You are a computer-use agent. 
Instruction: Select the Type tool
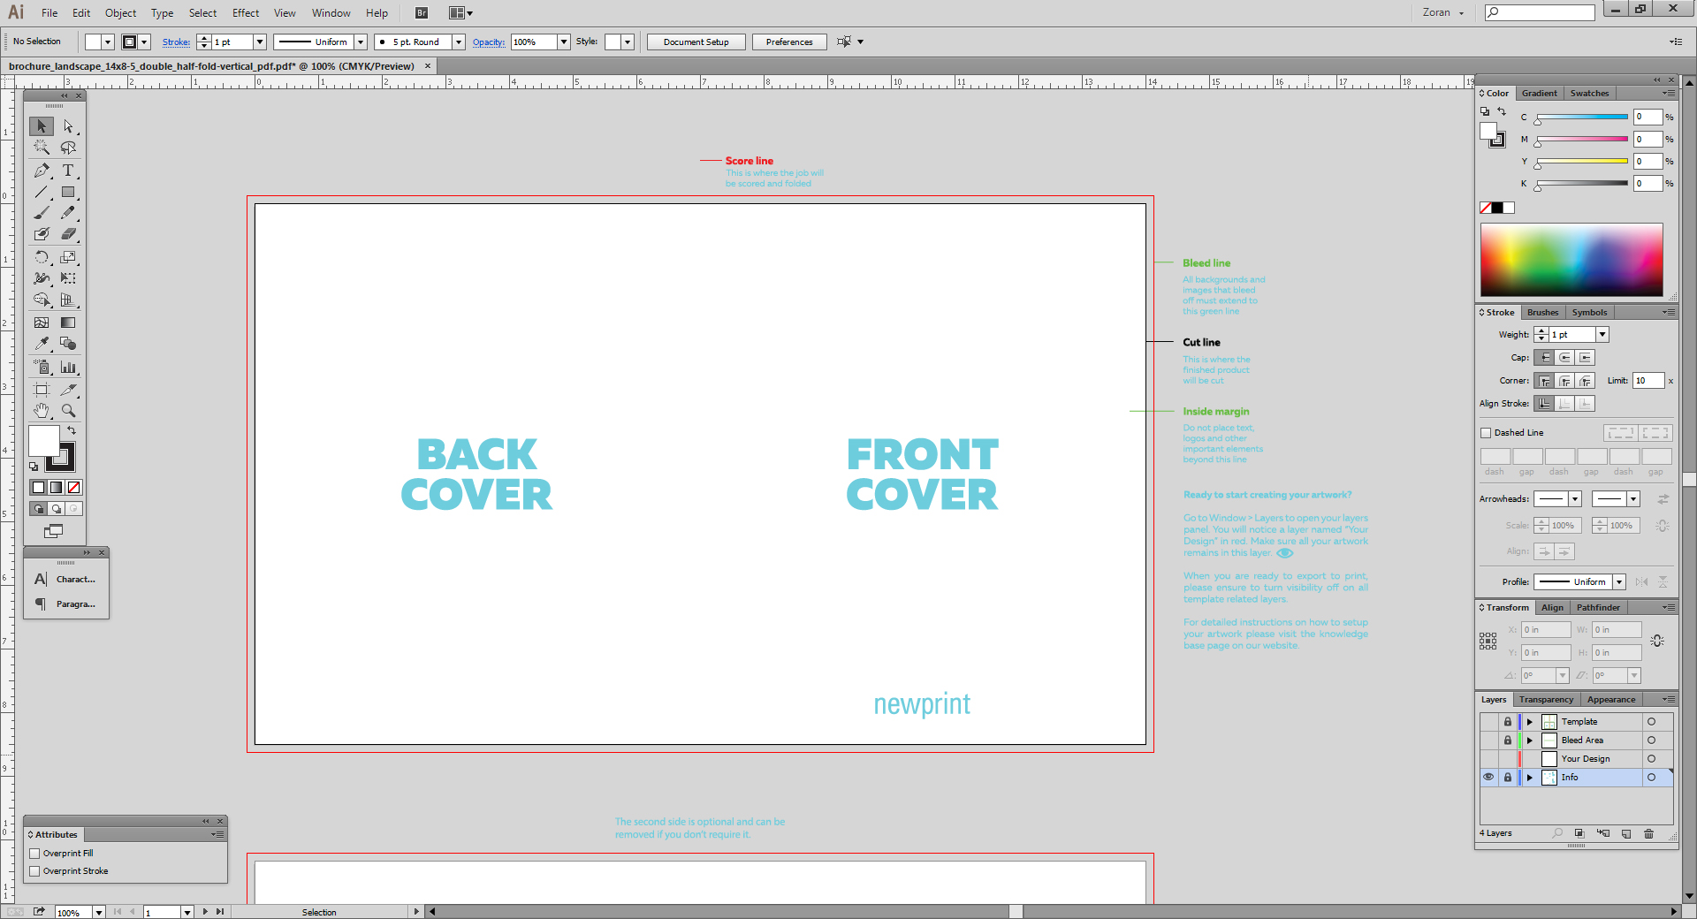(68, 171)
